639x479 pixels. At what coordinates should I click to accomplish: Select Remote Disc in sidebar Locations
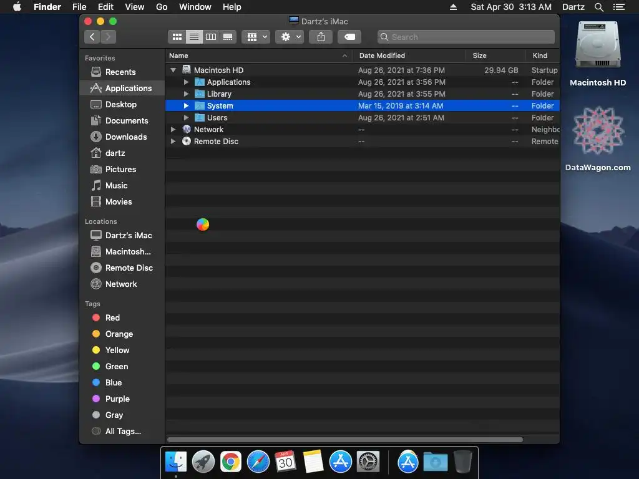(122, 268)
